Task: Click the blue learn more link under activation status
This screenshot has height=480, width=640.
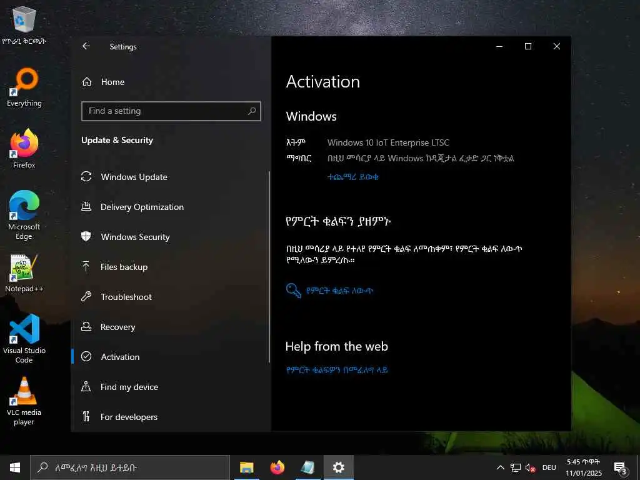Action: 353,177
